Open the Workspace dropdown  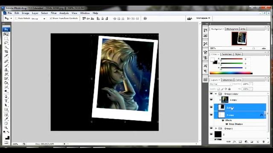(203, 18)
